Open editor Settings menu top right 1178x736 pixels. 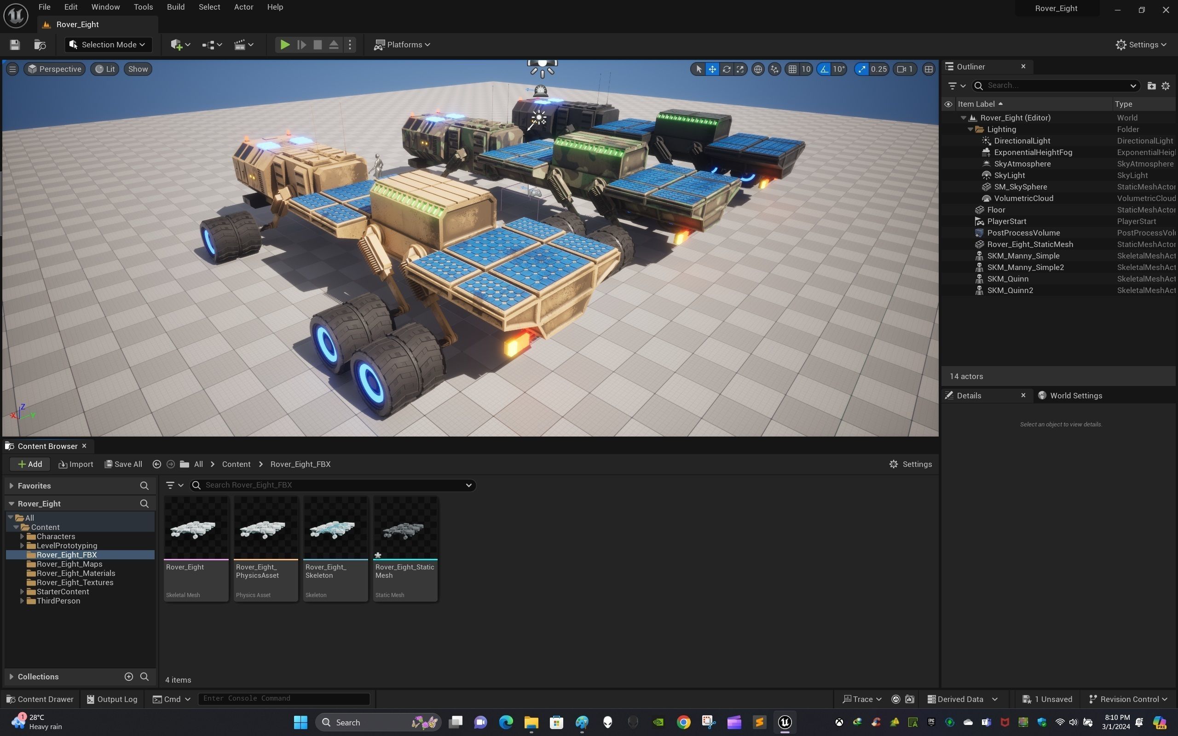pos(1141,45)
